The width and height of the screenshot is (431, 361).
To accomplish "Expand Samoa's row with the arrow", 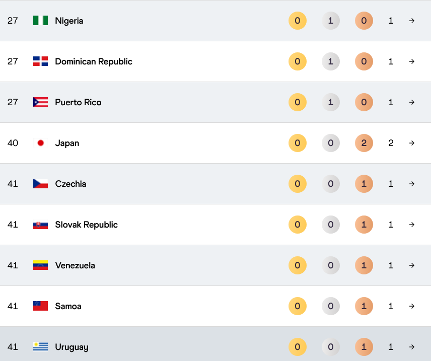I will [x=412, y=306].
